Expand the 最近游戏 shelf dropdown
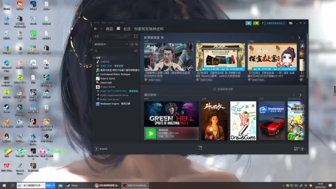The height and width of the screenshot is (189, 336). 158,95
